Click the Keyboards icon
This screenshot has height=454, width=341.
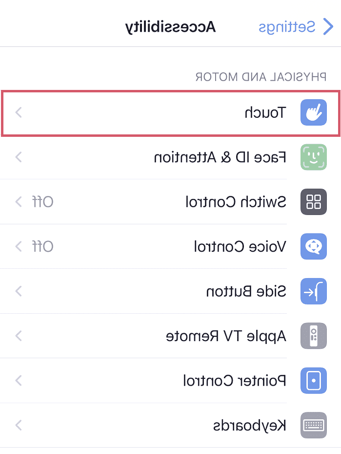[x=314, y=425]
